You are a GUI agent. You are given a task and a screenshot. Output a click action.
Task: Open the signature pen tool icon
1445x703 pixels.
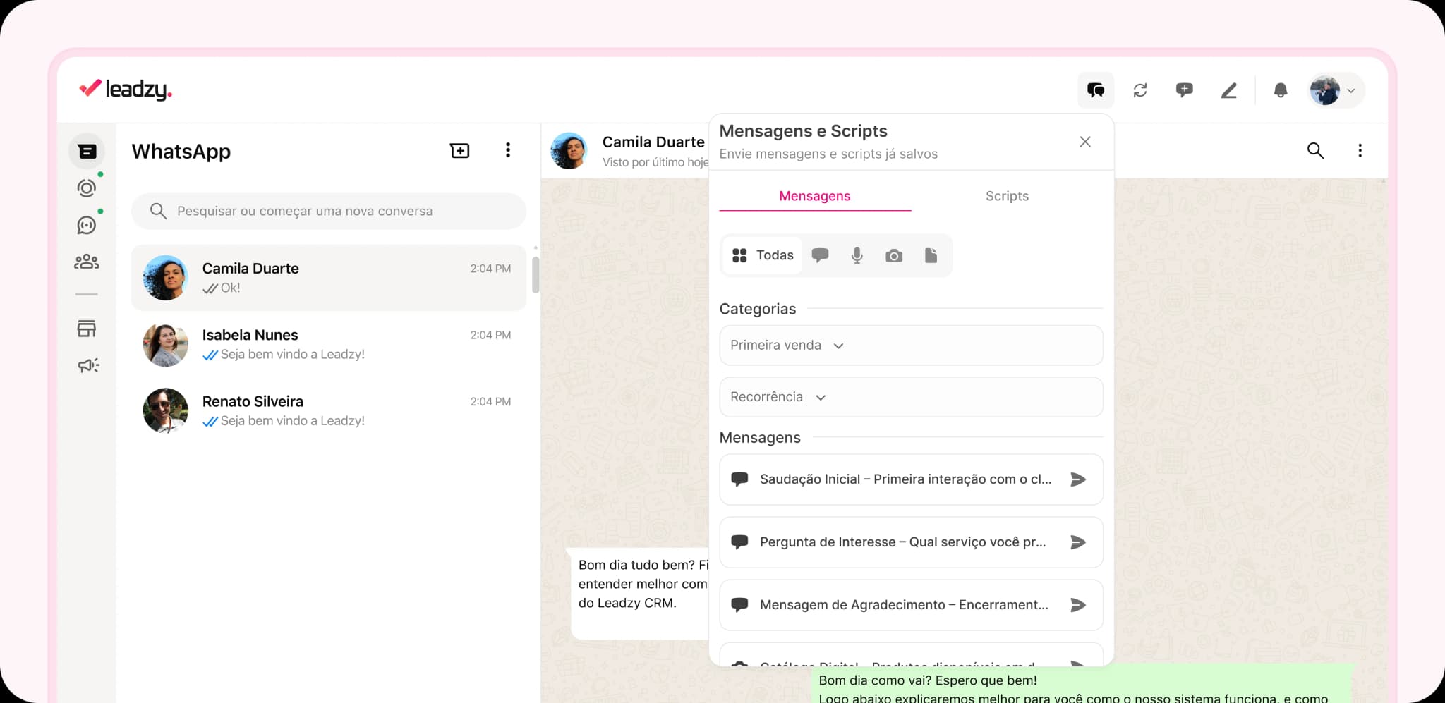[1228, 90]
